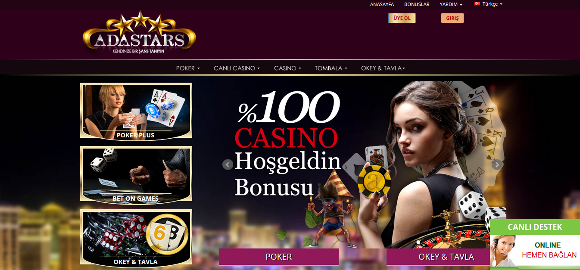
Task: Open the Okey & Tavla dice tile
Action: tap(136, 237)
